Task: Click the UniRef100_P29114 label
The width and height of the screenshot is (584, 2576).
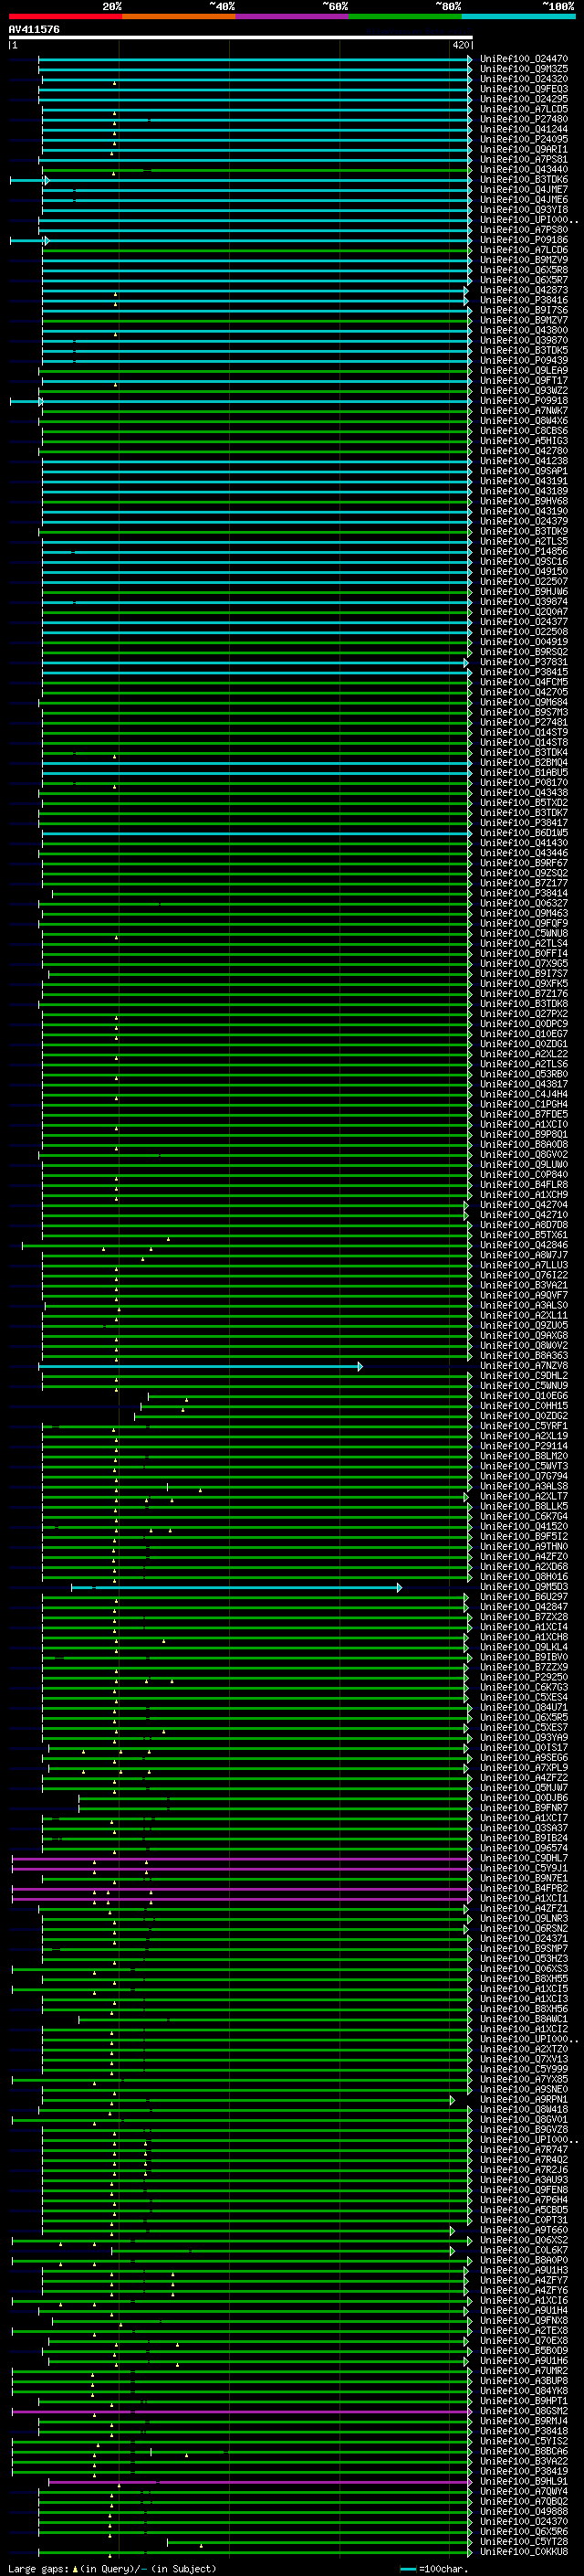Action: [524, 1446]
